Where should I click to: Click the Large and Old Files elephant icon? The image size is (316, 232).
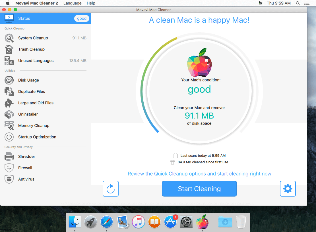(9, 103)
